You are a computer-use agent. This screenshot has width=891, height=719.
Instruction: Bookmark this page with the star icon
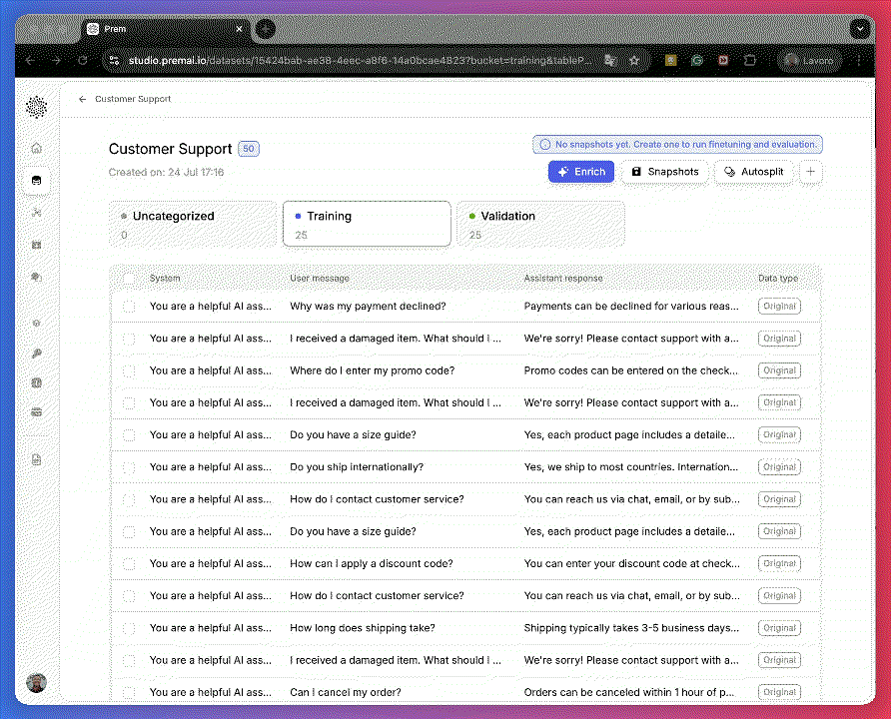(x=634, y=60)
